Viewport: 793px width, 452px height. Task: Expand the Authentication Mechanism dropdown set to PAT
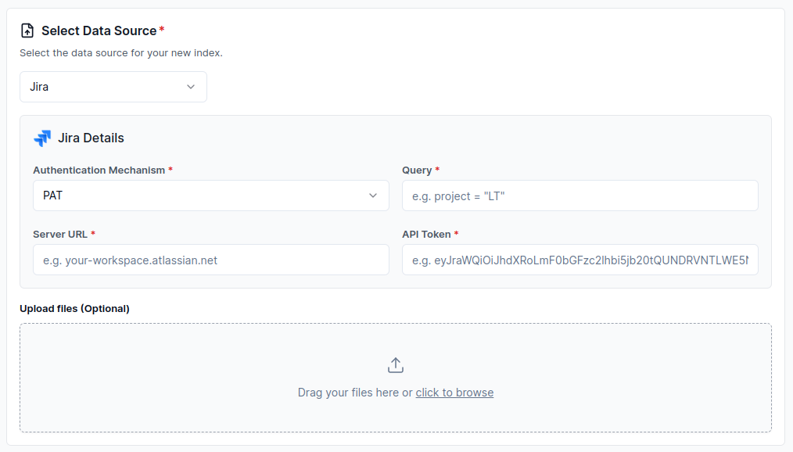pos(210,195)
